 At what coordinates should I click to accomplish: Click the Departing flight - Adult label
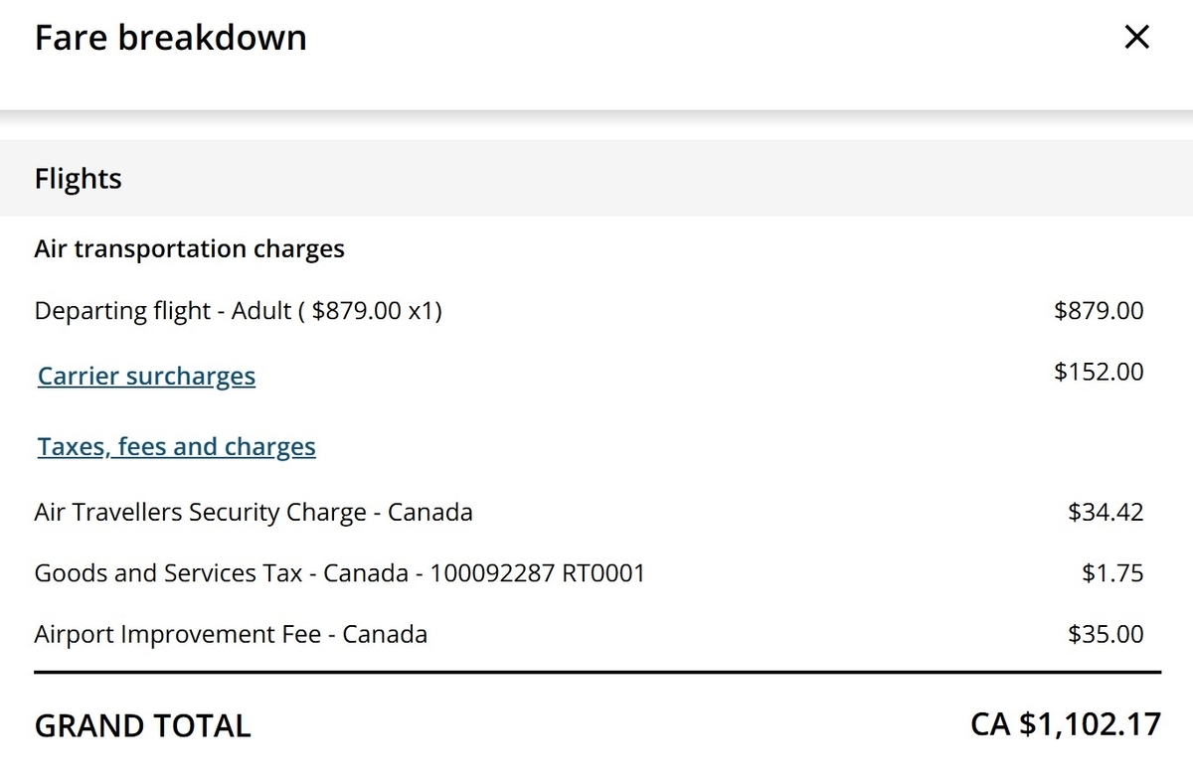click(x=162, y=310)
